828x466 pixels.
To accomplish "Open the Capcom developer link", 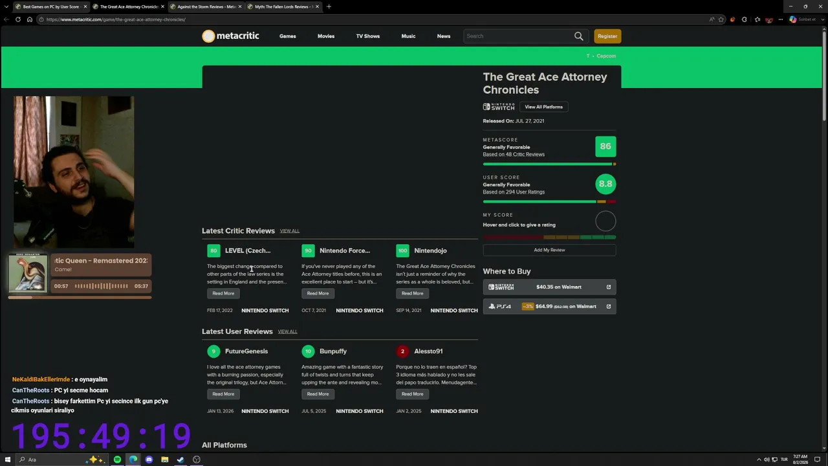I will 606,56.
